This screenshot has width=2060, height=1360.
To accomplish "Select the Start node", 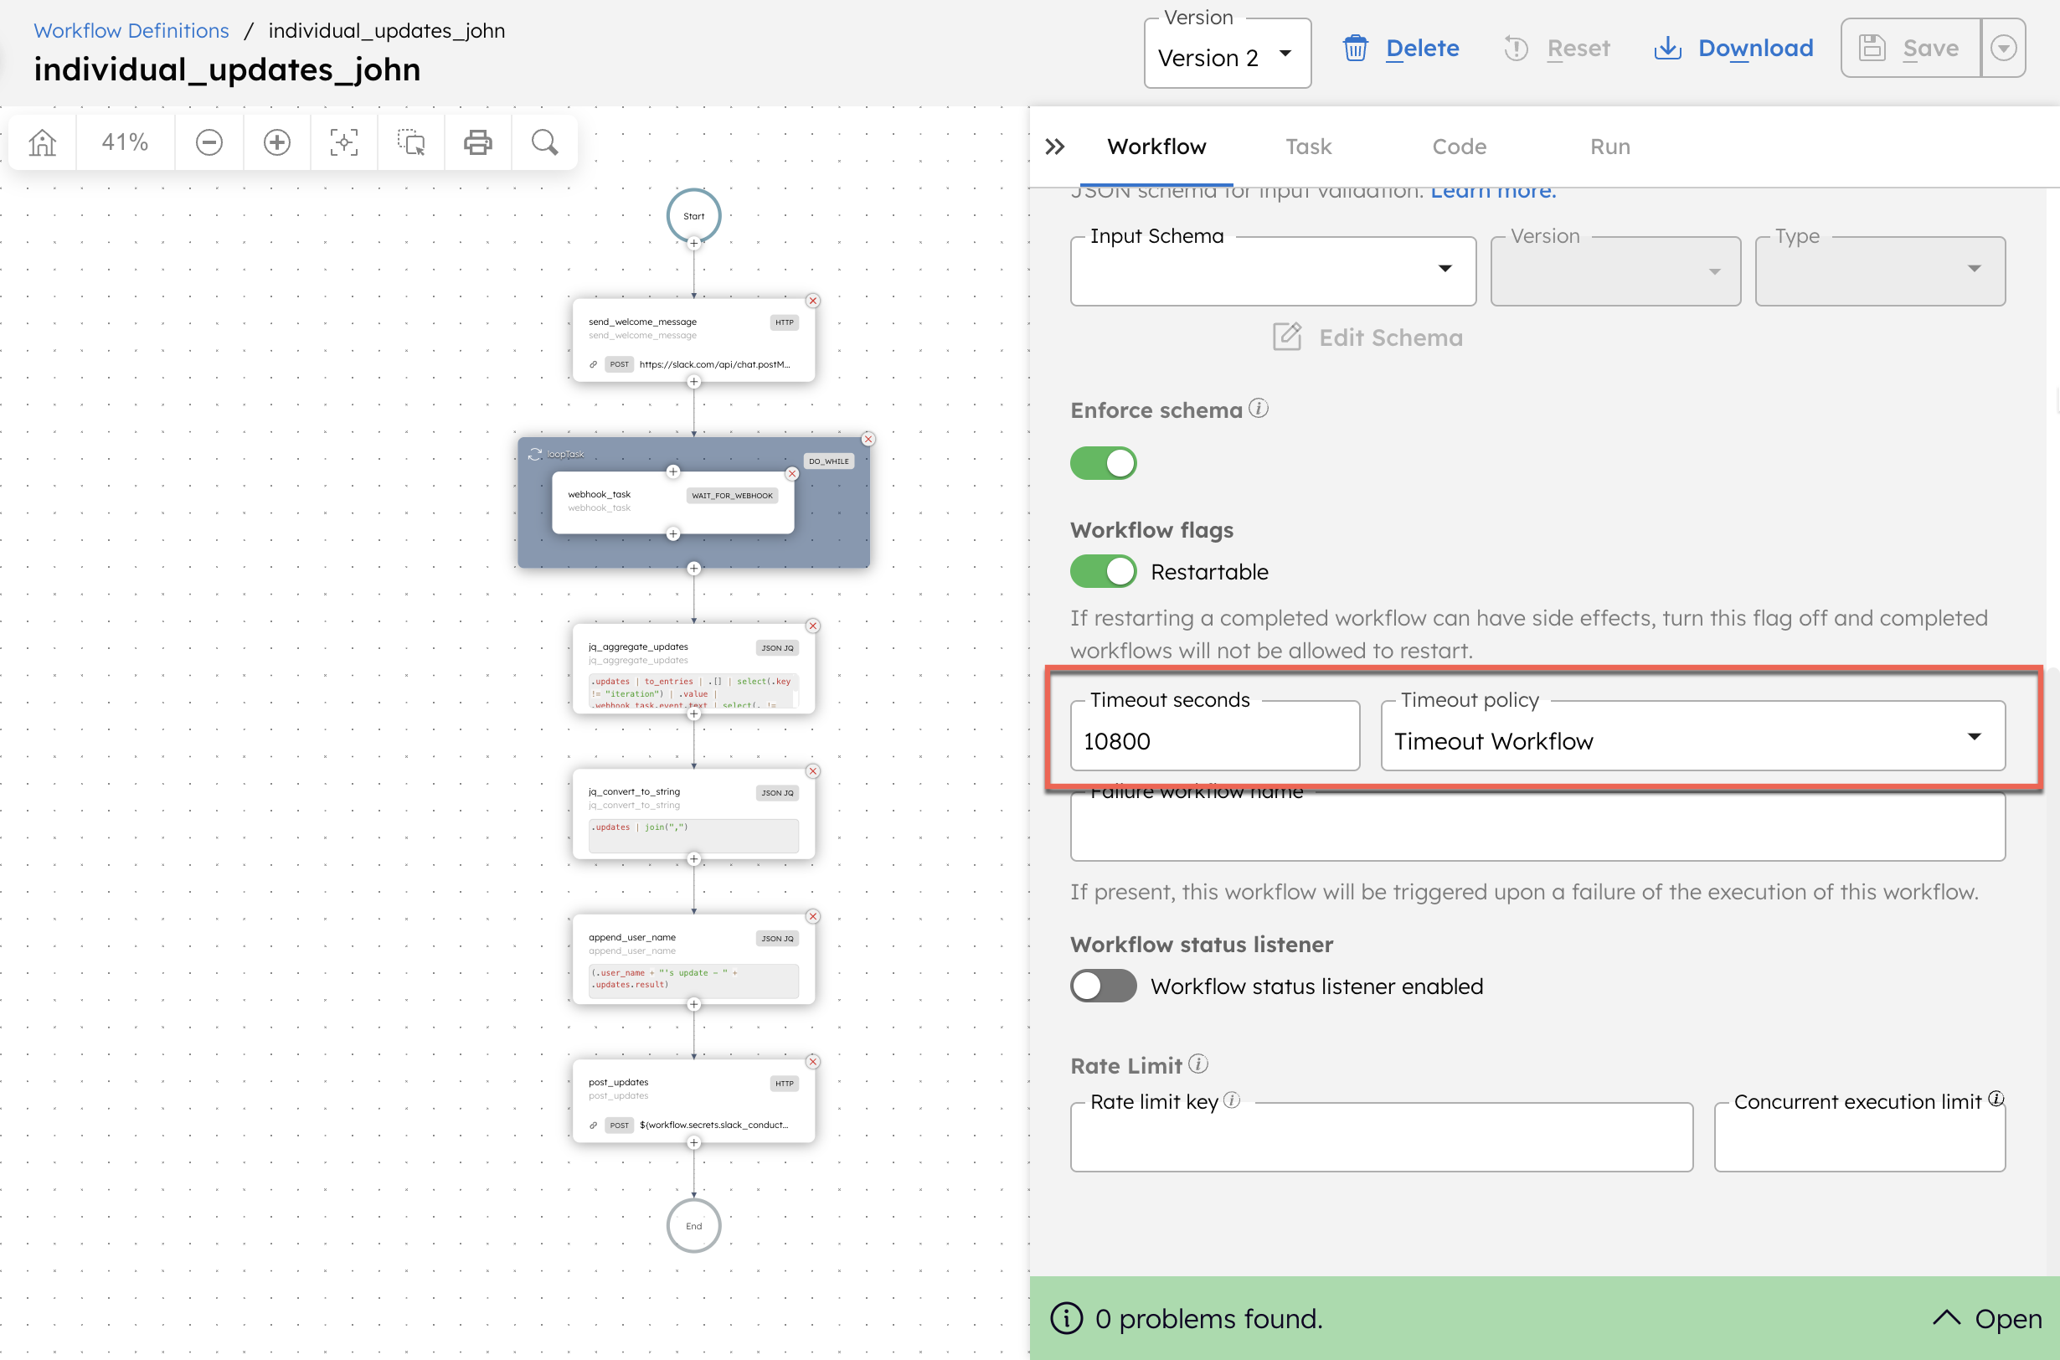I will (x=693, y=216).
